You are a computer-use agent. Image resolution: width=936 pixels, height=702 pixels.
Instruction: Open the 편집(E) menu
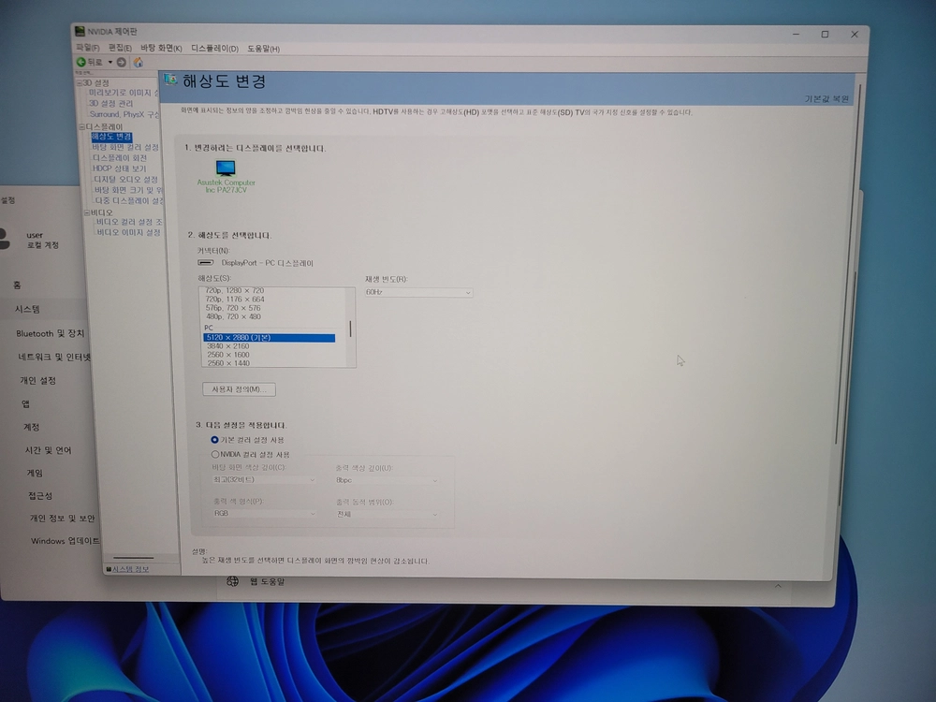[120, 48]
